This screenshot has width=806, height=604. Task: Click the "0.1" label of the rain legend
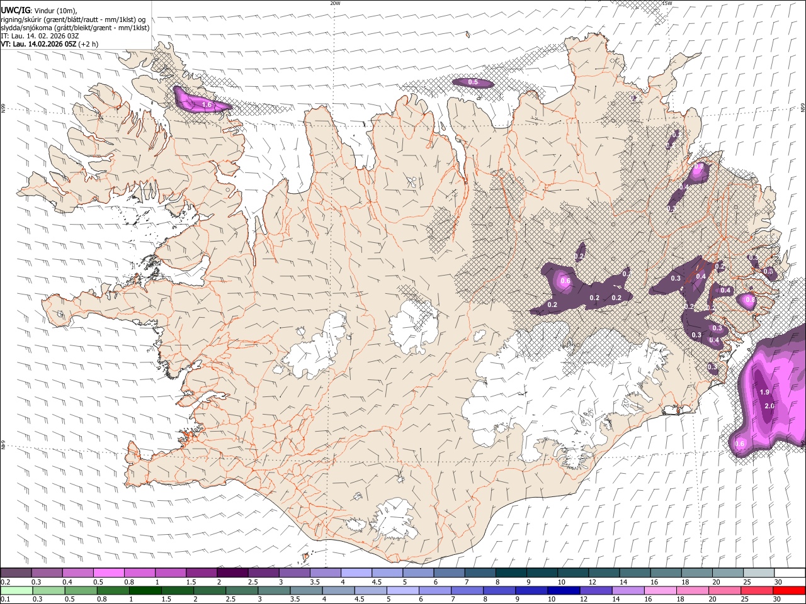[x=5, y=600]
